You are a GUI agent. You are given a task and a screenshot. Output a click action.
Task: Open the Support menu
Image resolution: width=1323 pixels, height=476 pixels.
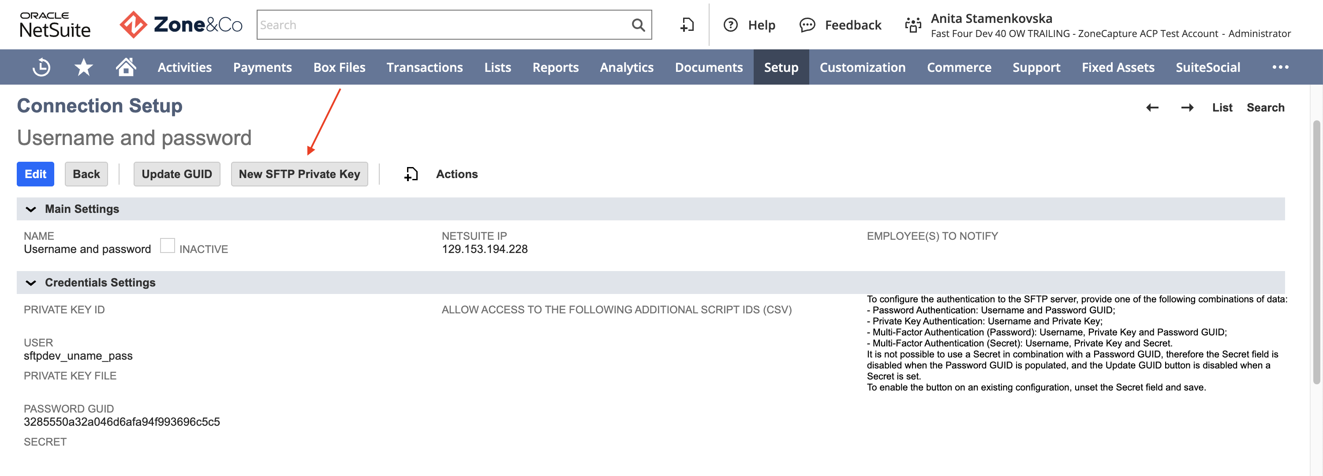(x=1036, y=67)
